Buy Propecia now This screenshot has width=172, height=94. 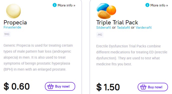60,86
